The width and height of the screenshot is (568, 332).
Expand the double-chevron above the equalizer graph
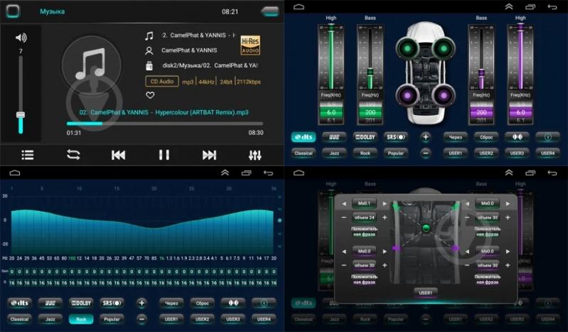[x=225, y=172]
